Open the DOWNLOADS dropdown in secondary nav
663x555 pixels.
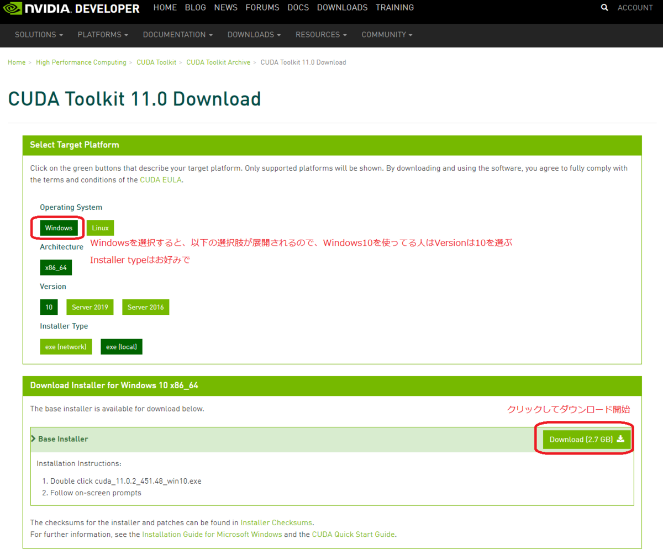pyautogui.click(x=254, y=35)
